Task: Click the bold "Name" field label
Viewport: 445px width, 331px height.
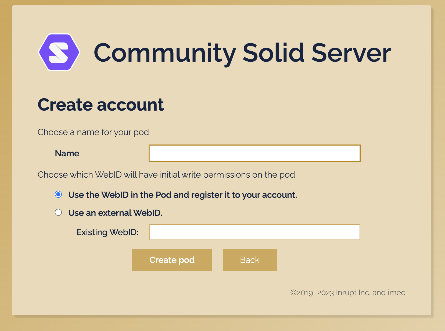Action: click(67, 153)
